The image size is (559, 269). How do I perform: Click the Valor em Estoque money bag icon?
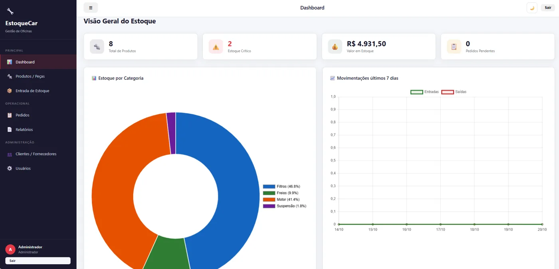335,47
